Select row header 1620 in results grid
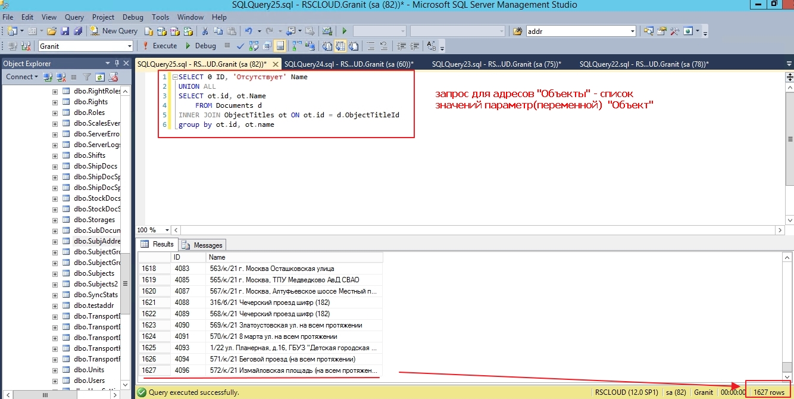The width and height of the screenshot is (794, 399). tap(154, 291)
